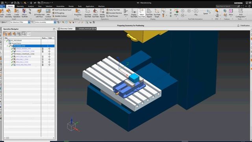Select FINISH_CONTOUR_1_SYM operation
Image resolution: width=252 pixels, height=142 pixels.
(25, 51)
